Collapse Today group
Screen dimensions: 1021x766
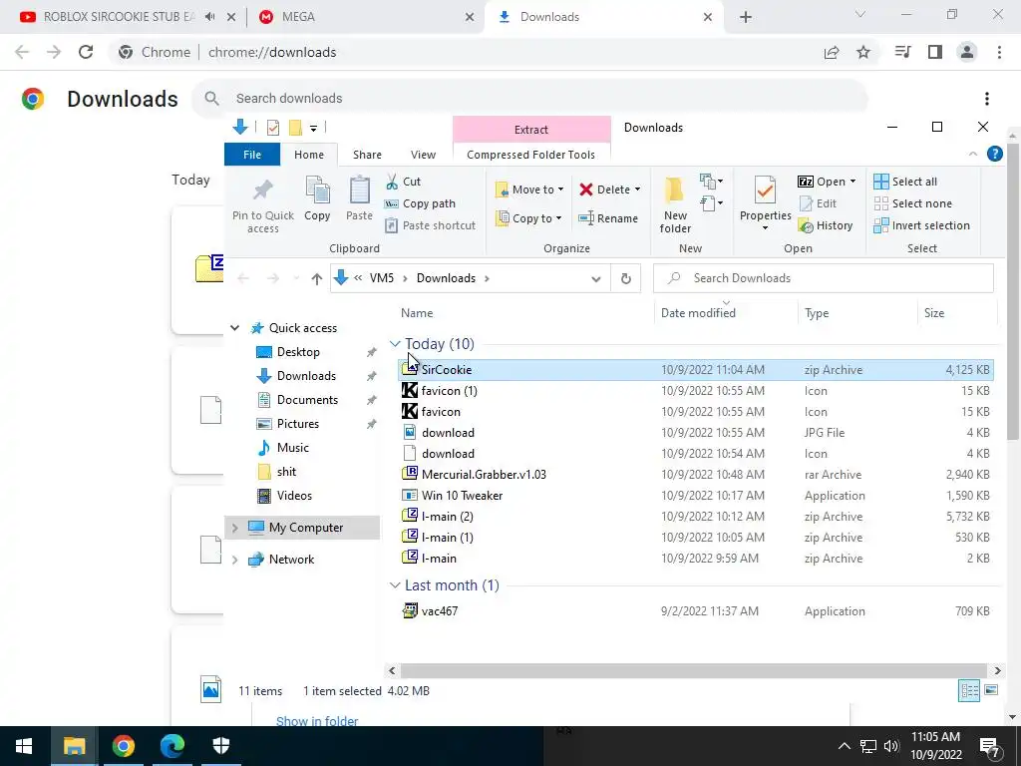[395, 344]
